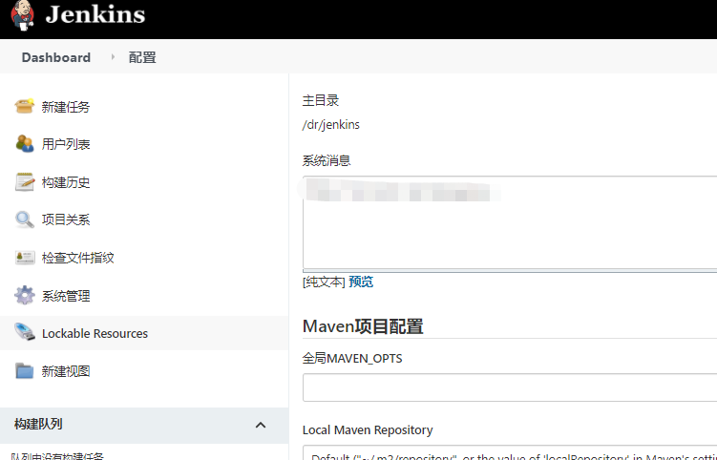
Task: Click the Jenkins title text in header
Action: [95, 14]
